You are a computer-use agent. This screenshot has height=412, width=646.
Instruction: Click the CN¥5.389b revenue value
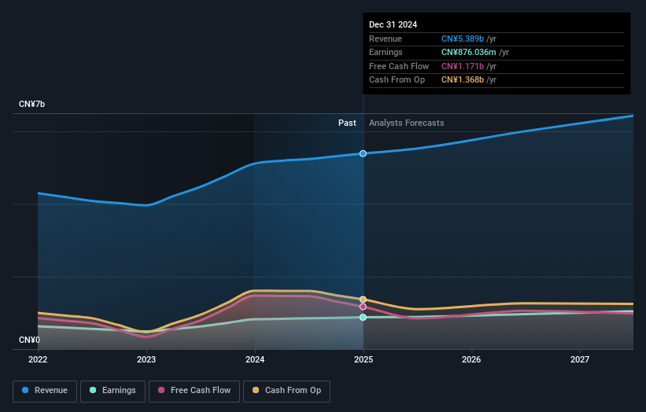point(463,39)
